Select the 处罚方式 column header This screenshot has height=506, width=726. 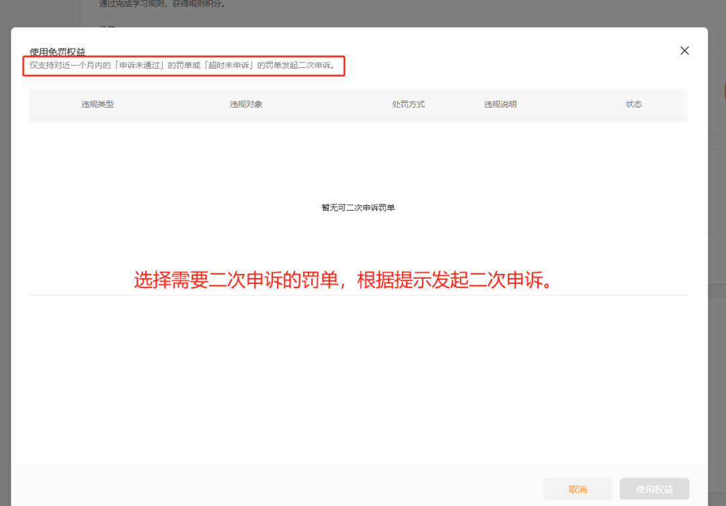pos(409,104)
